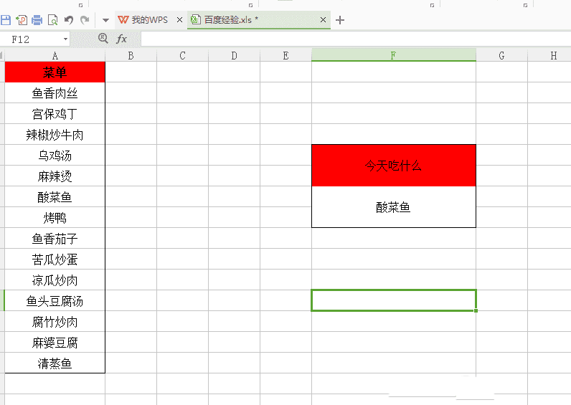Select column C header
The width and height of the screenshot is (571, 405).
(182, 56)
